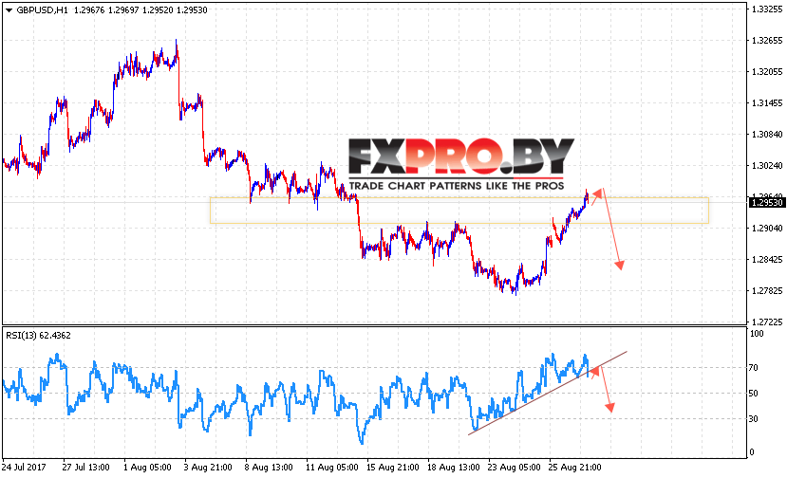Click price axis level 1.31455
This screenshot has width=787, height=478.
coord(767,102)
